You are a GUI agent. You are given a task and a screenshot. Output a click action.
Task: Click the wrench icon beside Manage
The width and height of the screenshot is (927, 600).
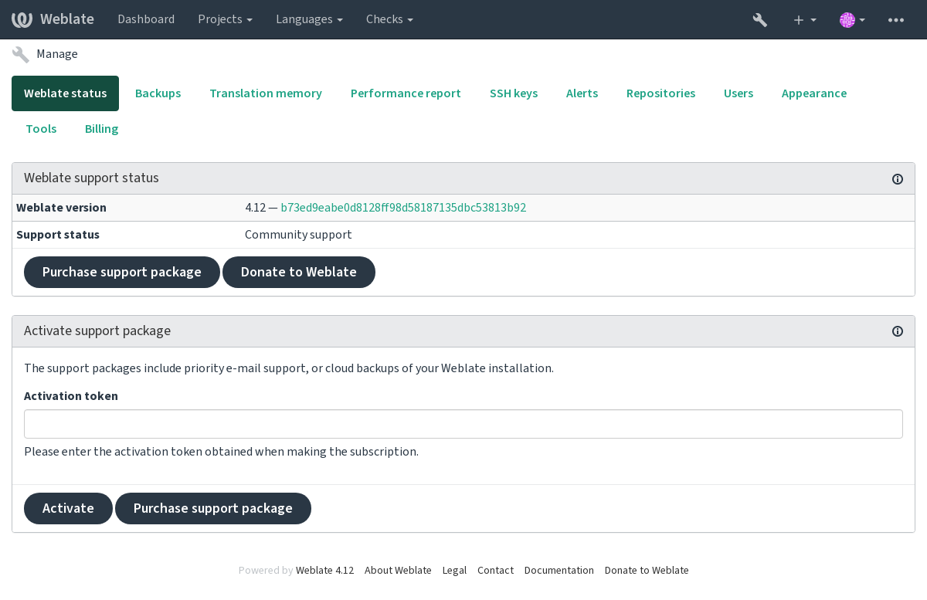[21, 54]
